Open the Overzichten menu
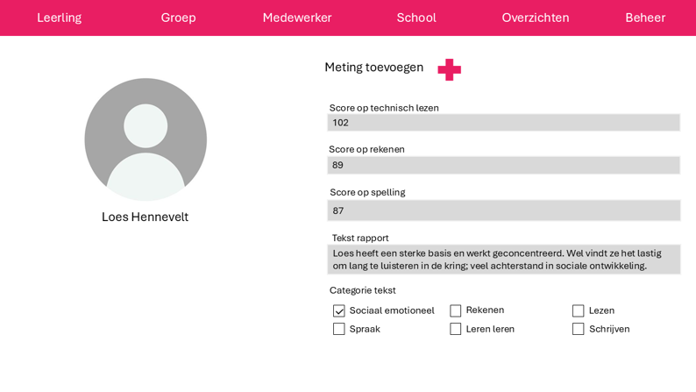696x392 pixels. (x=535, y=18)
